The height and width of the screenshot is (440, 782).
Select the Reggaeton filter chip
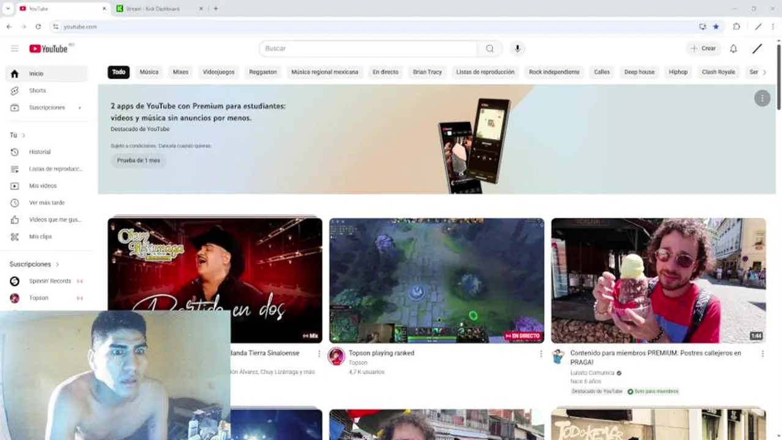(x=263, y=72)
